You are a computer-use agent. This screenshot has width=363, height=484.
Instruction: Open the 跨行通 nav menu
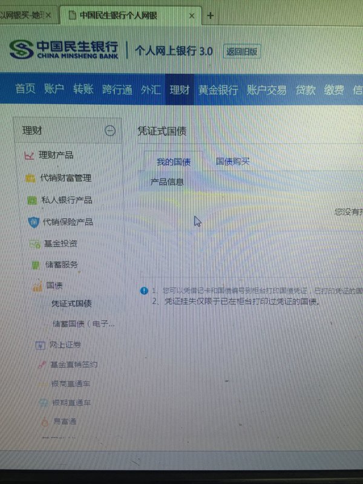coord(117,90)
